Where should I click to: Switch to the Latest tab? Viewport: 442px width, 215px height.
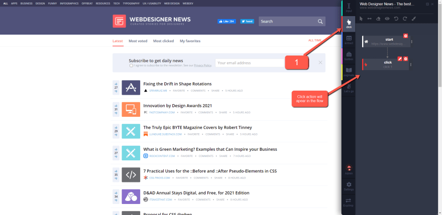click(x=118, y=41)
